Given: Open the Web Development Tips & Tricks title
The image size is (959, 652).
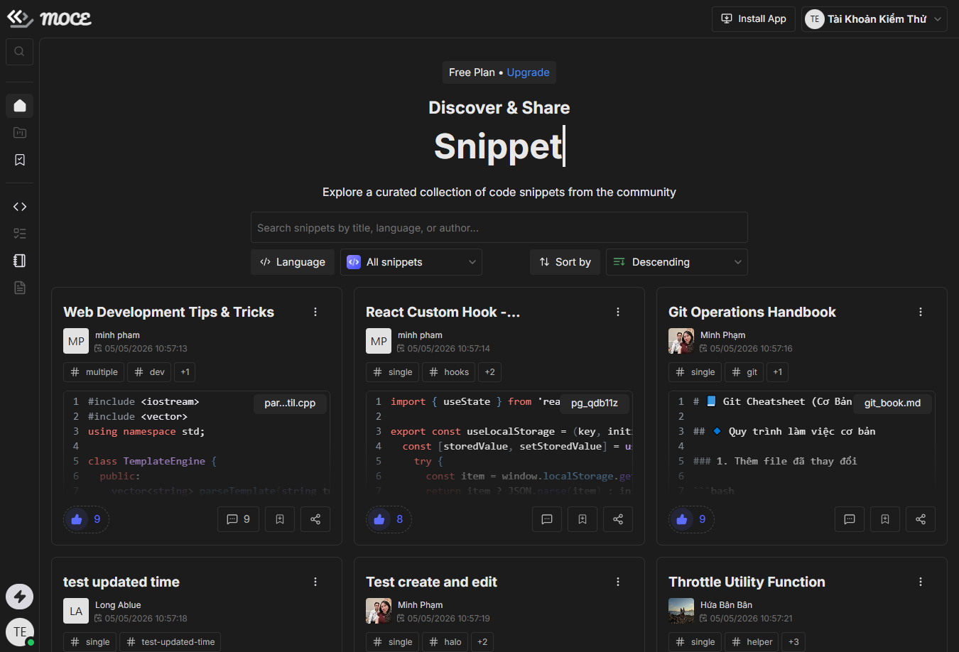Looking at the screenshot, I should (x=168, y=312).
